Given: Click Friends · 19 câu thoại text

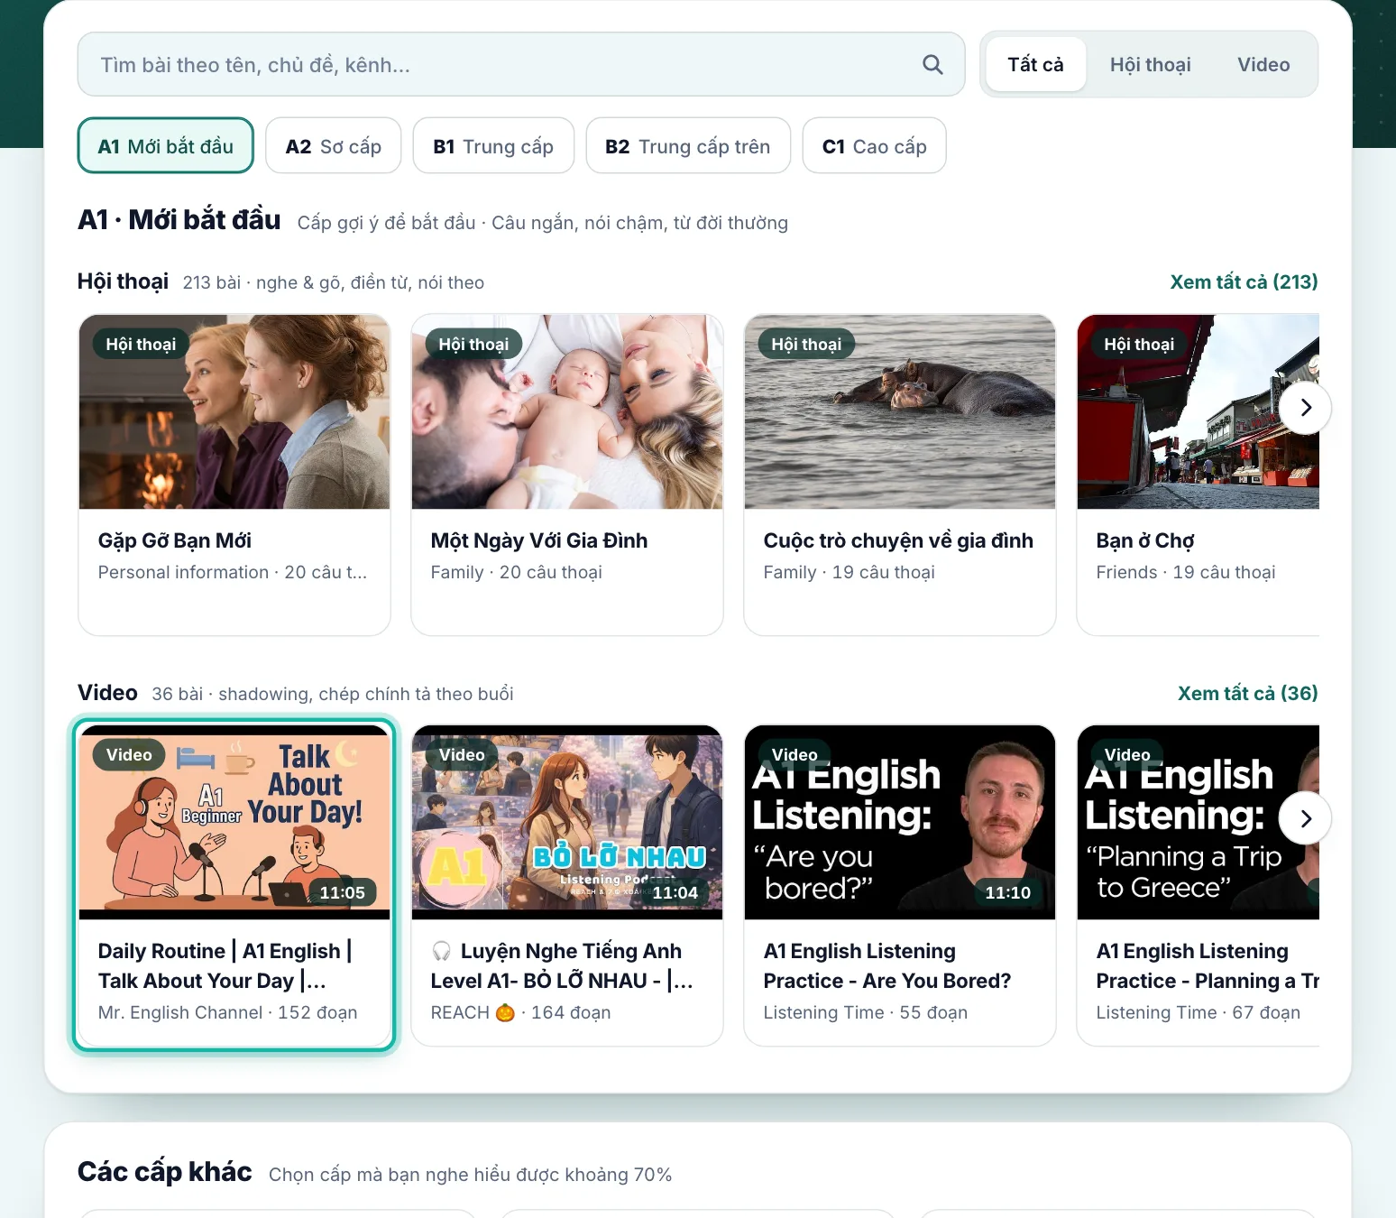Looking at the screenshot, I should [x=1186, y=572].
